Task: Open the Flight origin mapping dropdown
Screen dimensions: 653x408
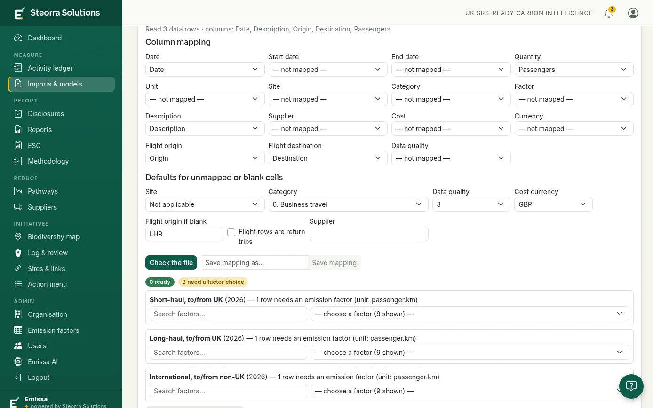Action: (x=205, y=158)
